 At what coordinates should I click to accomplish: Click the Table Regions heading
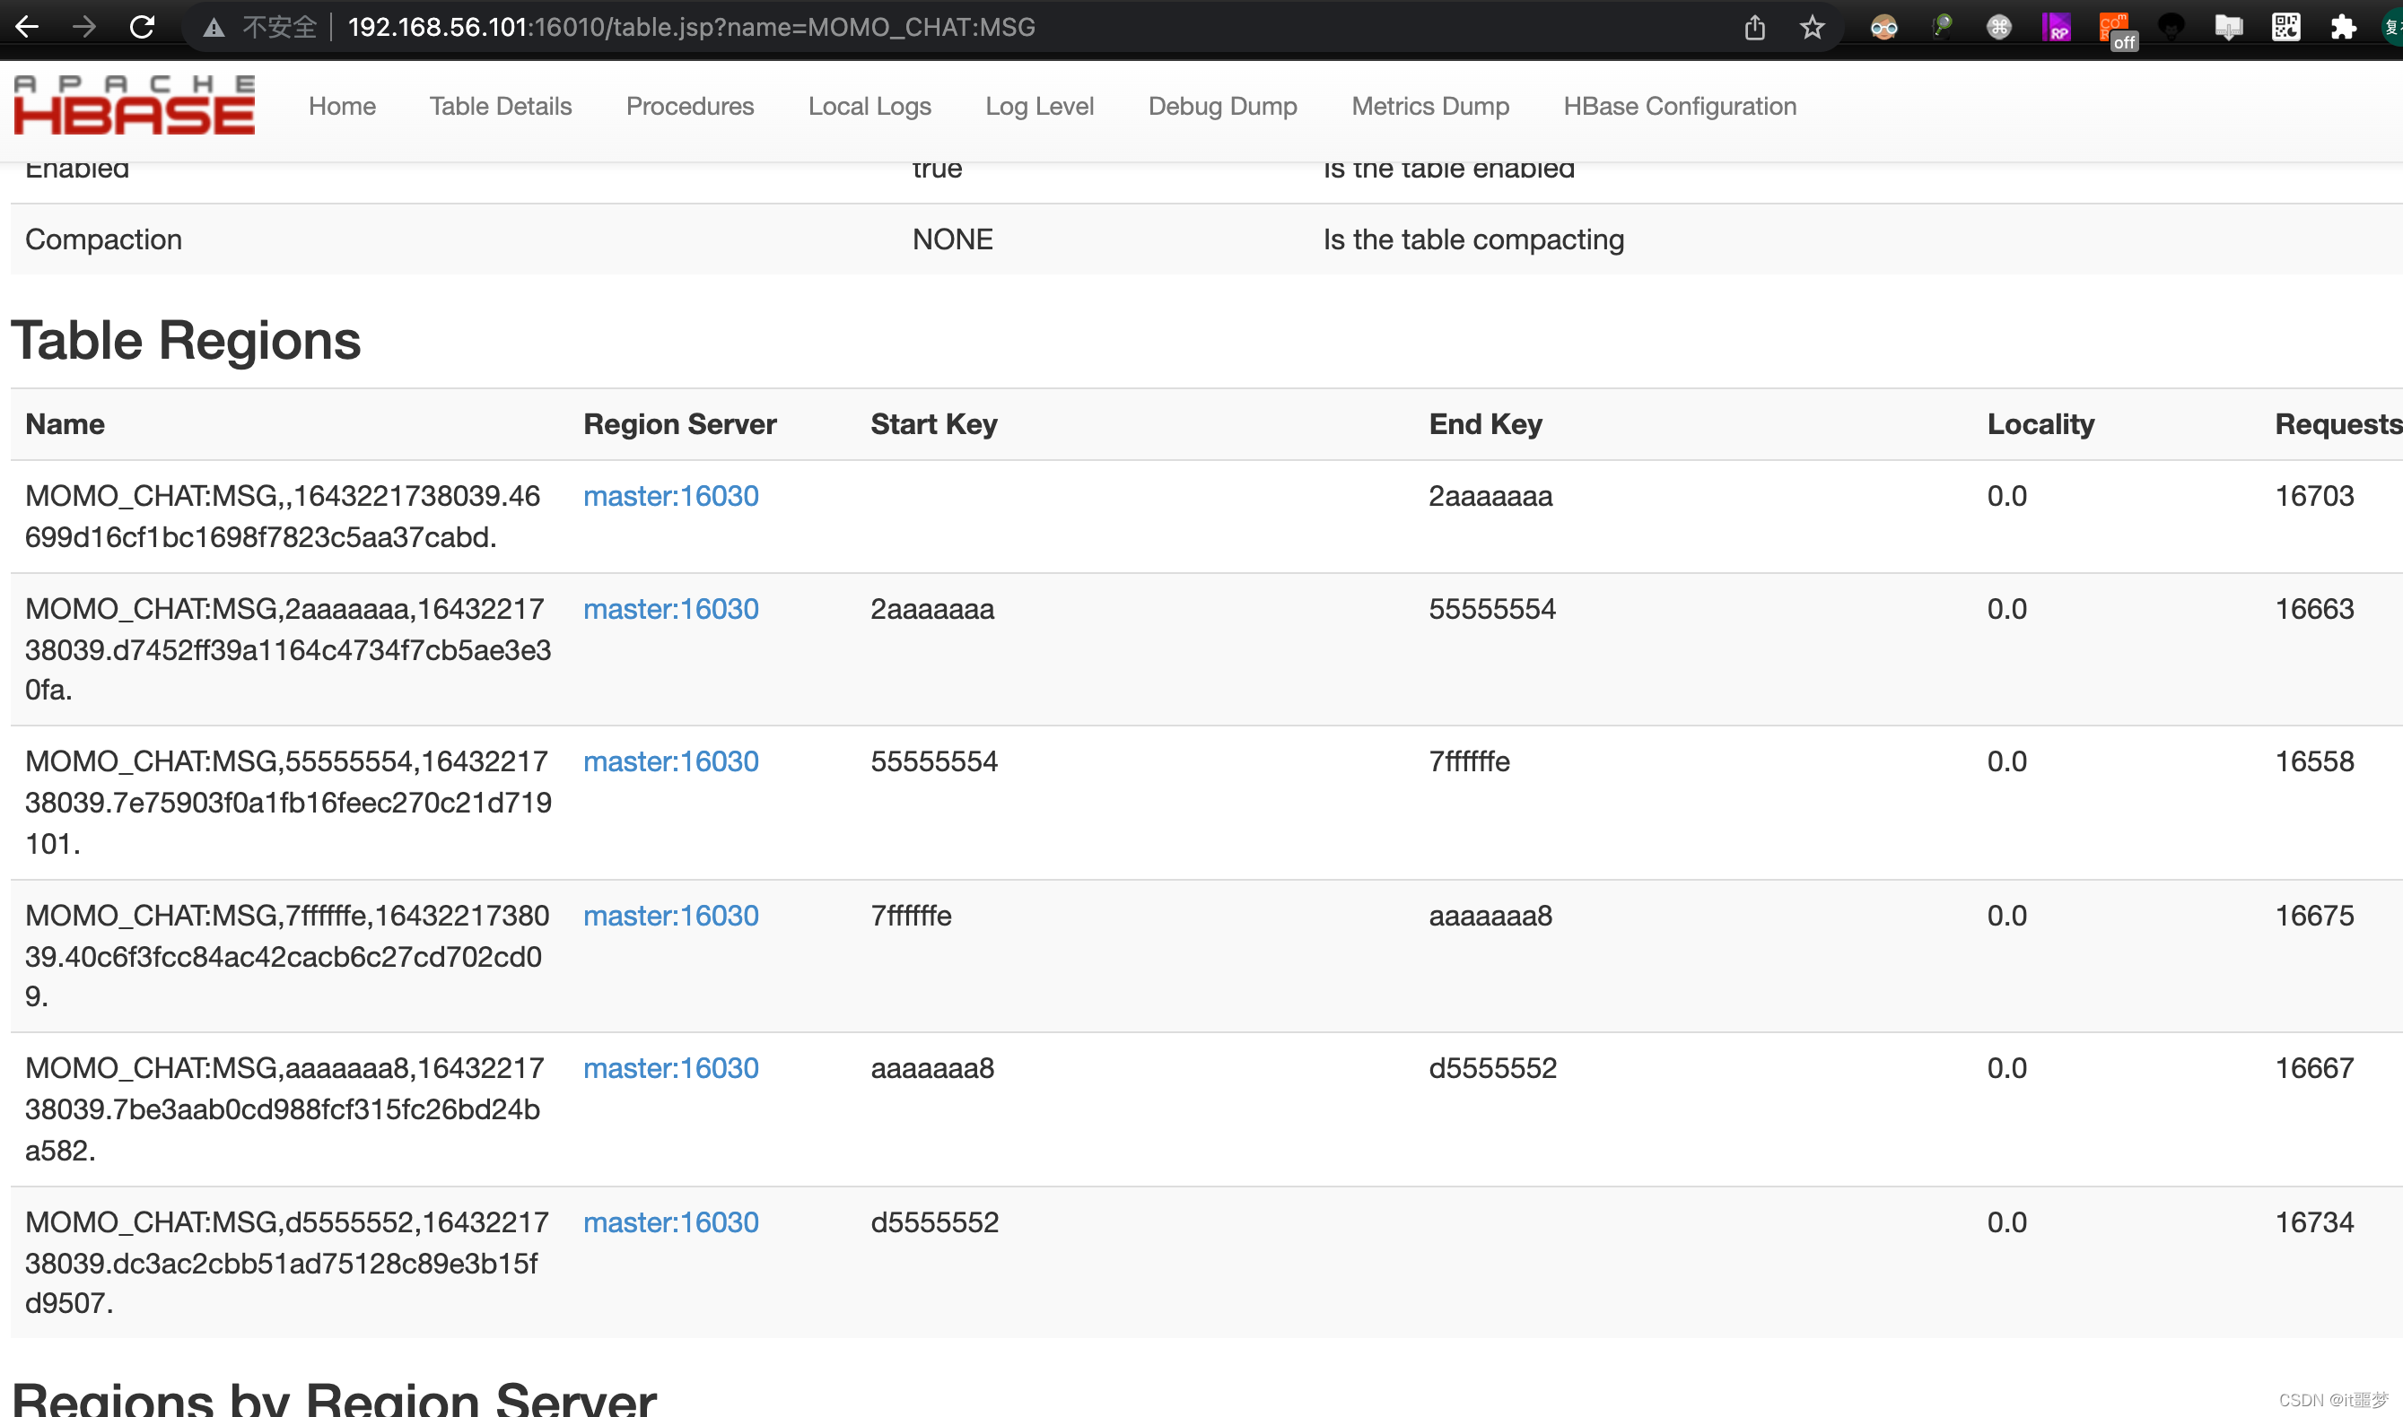click(185, 340)
